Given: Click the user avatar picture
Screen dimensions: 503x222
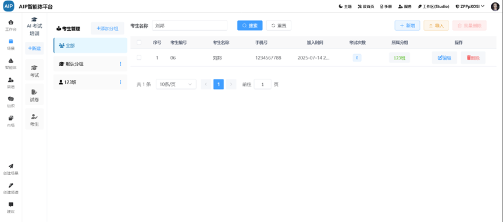Looking at the screenshot, I should tap(495, 7).
